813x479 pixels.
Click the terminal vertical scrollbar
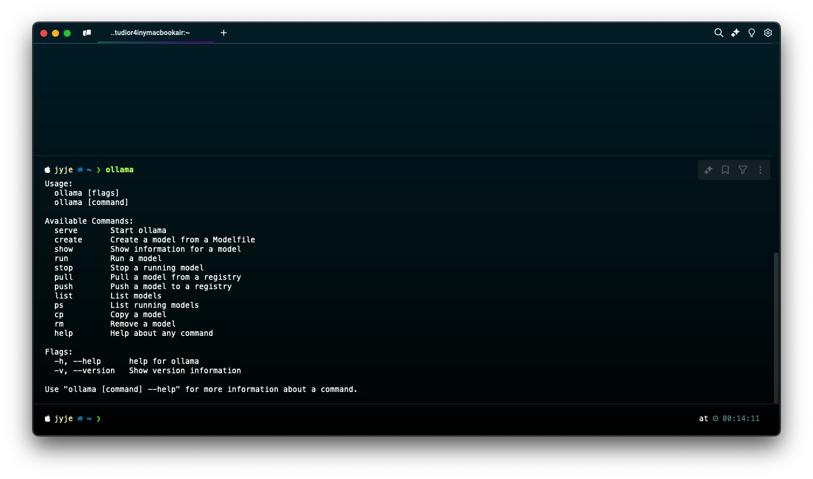point(776,328)
